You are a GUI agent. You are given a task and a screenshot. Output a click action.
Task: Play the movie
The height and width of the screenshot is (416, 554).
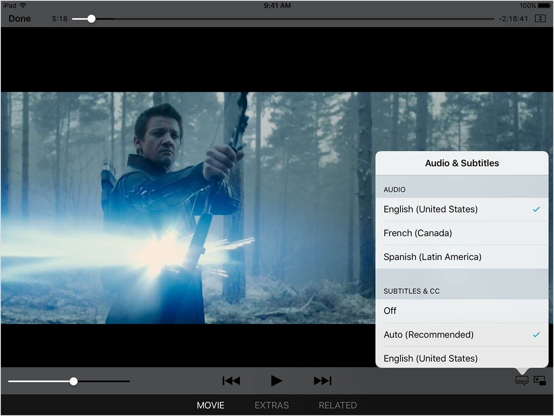(276, 381)
